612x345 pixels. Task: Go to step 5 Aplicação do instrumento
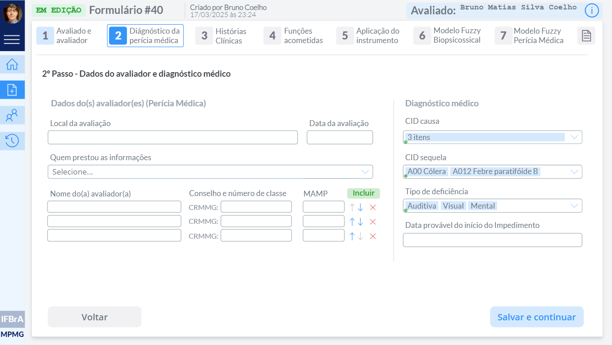(x=368, y=36)
